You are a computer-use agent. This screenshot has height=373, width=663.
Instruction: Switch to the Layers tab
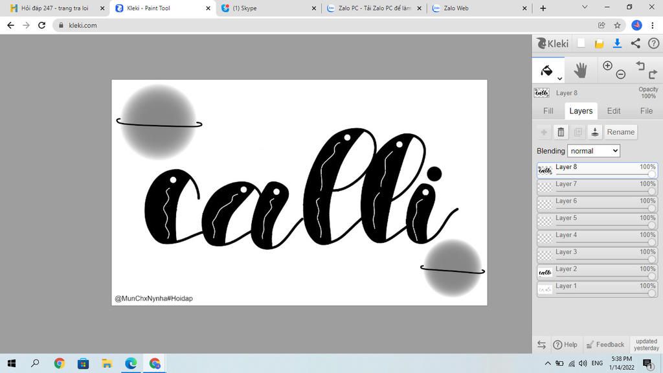click(581, 111)
